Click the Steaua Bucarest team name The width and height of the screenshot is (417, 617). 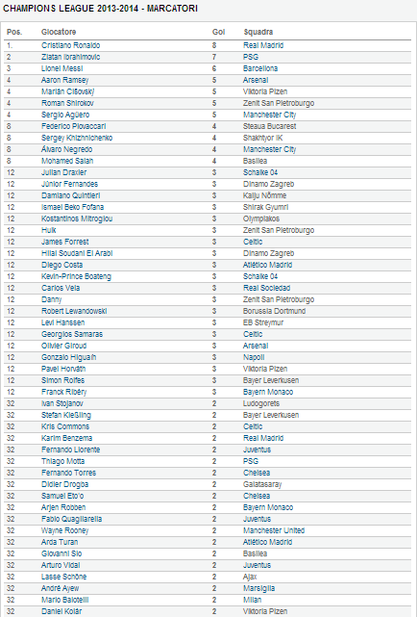click(x=269, y=126)
